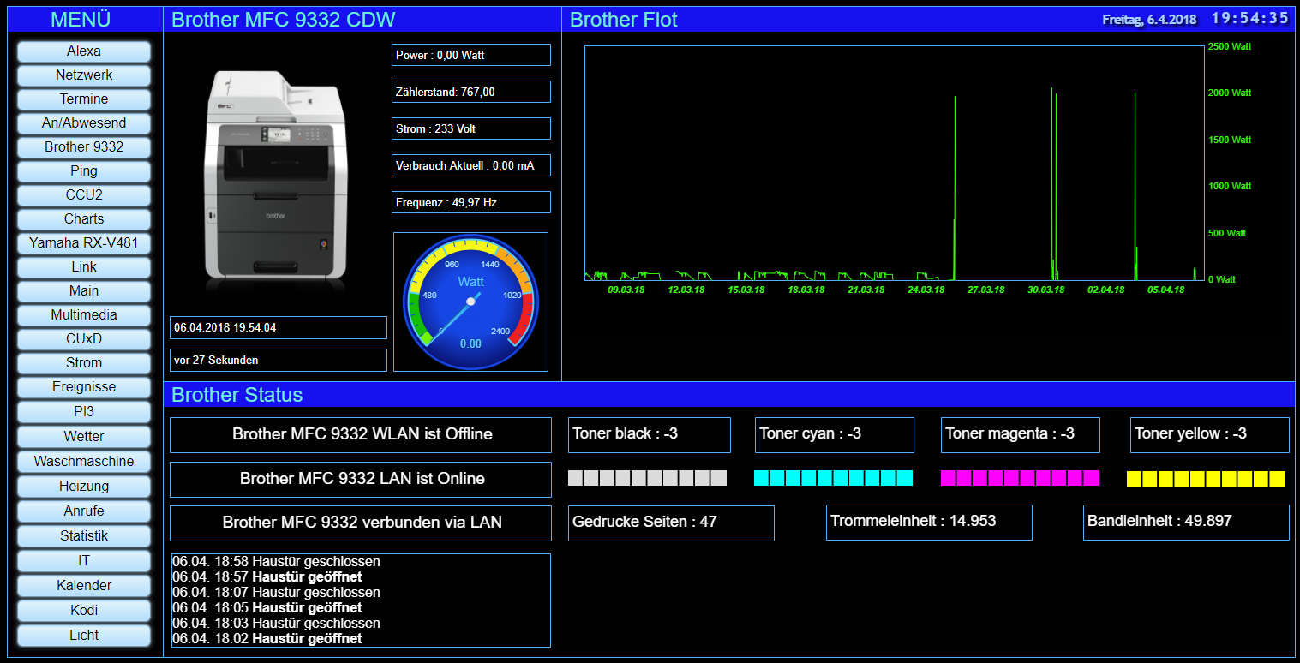Open Yamaha RX-V481 controls
Viewport: 1300px width, 663px height.
pyautogui.click(x=84, y=243)
